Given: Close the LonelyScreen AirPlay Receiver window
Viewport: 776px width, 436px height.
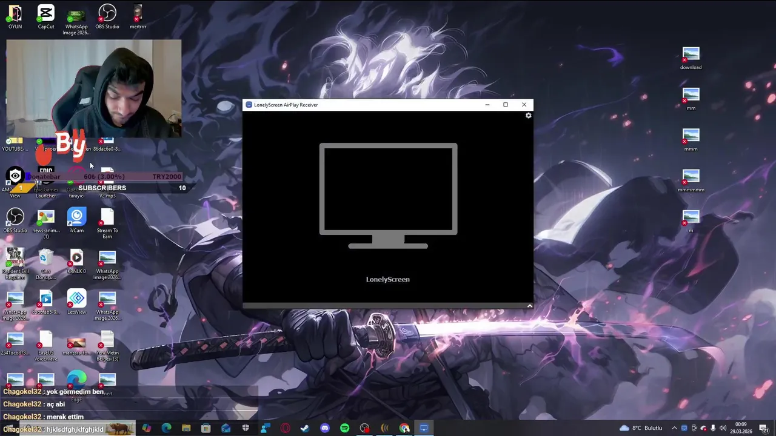Looking at the screenshot, I should tap(524, 105).
